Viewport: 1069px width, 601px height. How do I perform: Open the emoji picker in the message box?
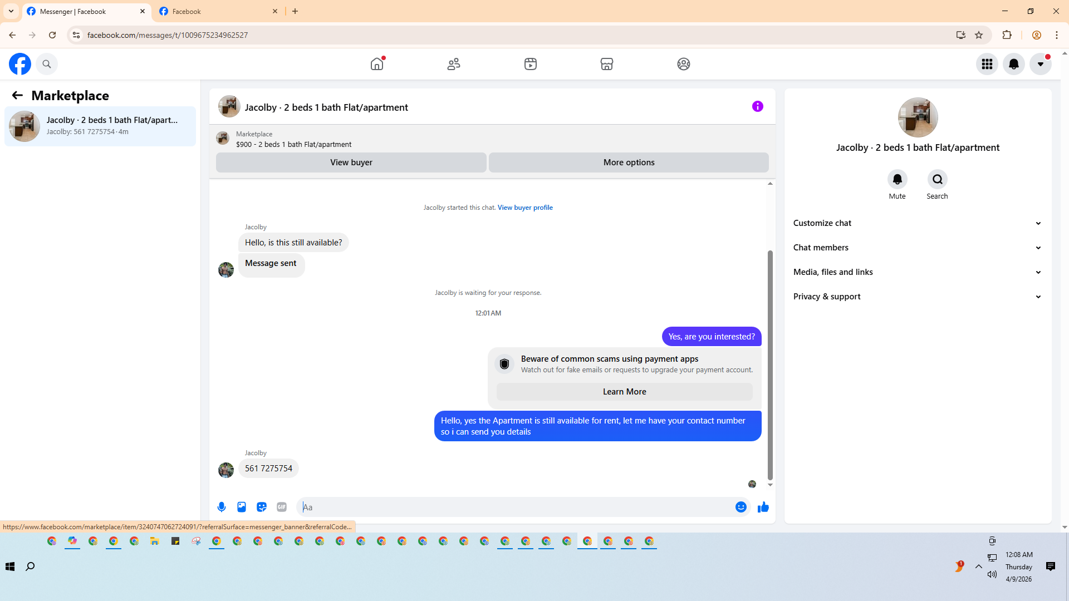[741, 507]
